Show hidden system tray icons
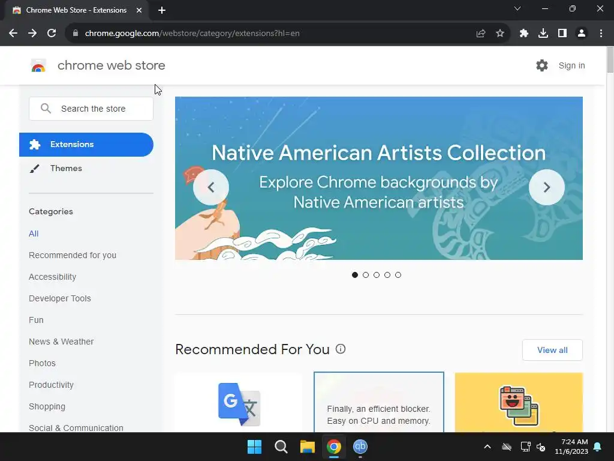614x461 pixels. tap(487, 447)
